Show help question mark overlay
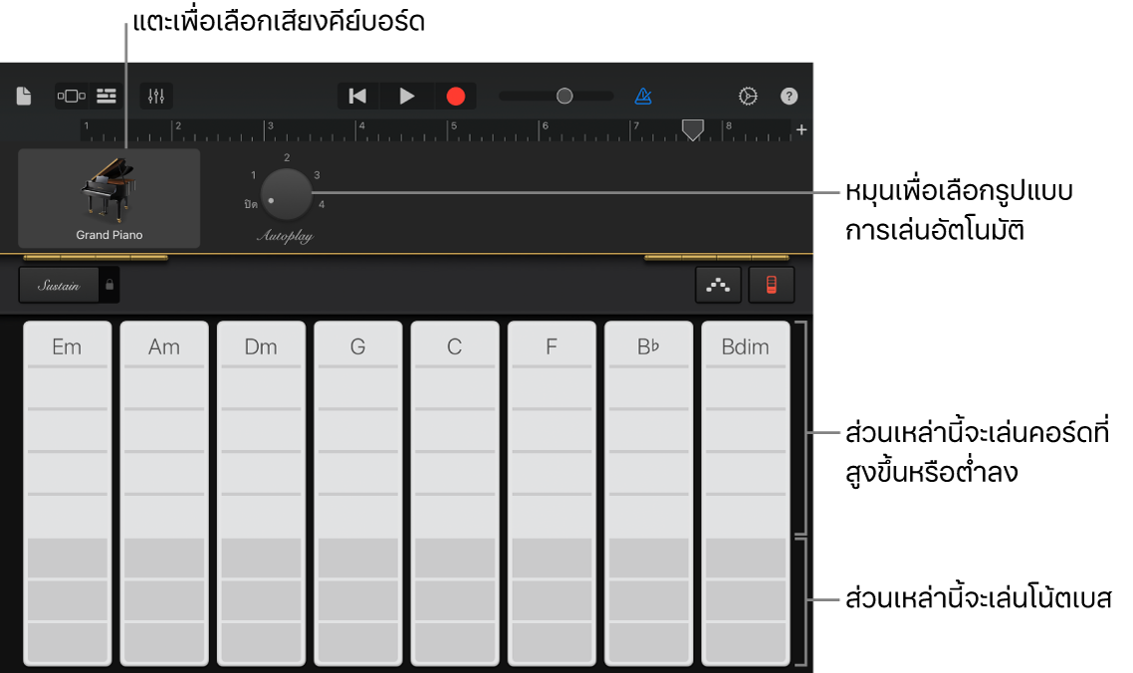Viewport: 1133px width, 673px height. [789, 97]
